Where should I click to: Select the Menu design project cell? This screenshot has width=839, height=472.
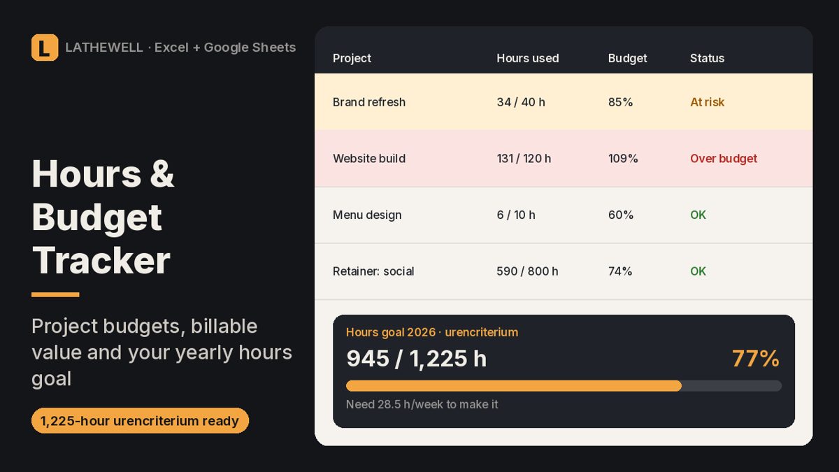pos(367,215)
